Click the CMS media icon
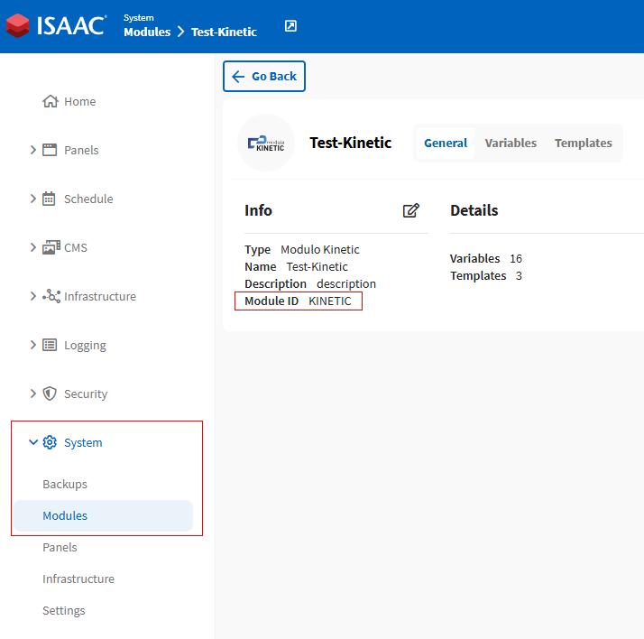 click(51, 247)
